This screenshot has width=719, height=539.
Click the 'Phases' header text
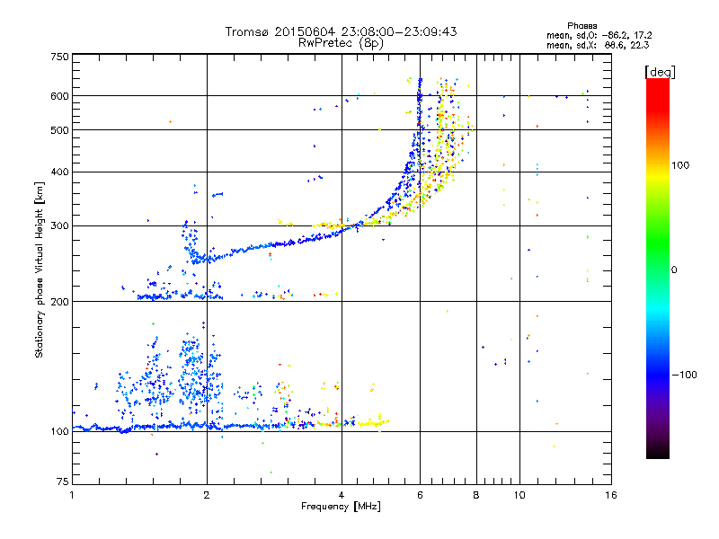(x=581, y=26)
